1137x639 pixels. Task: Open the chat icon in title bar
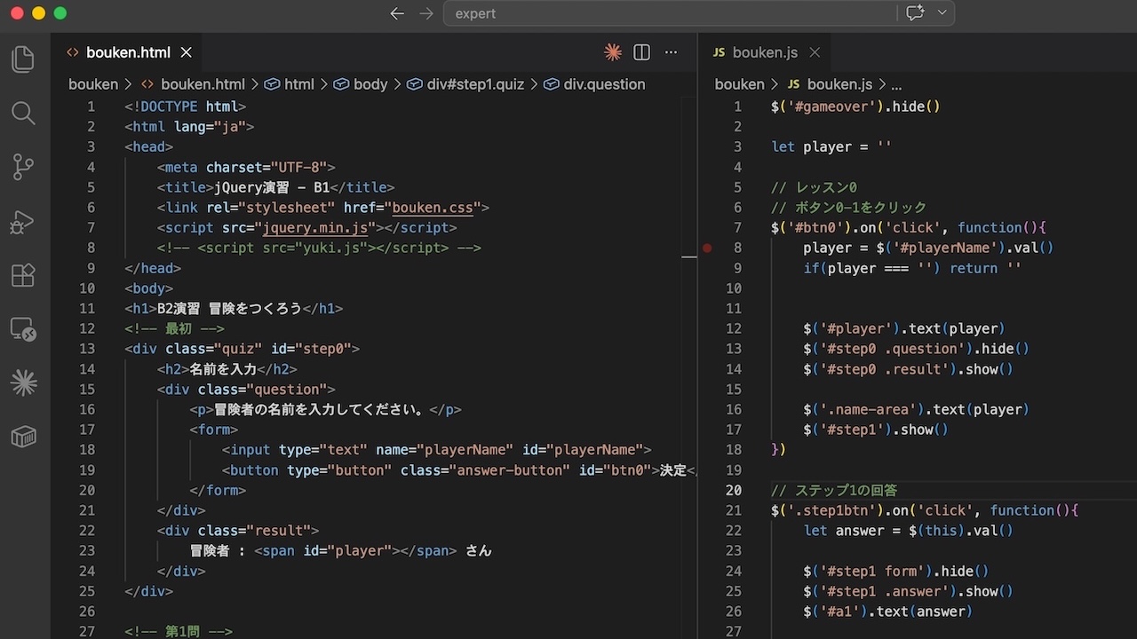[x=915, y=13]
